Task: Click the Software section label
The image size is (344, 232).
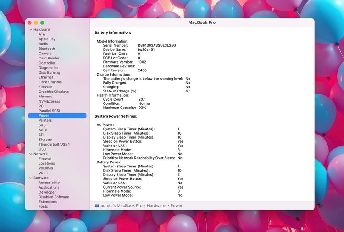Action: 41,178
